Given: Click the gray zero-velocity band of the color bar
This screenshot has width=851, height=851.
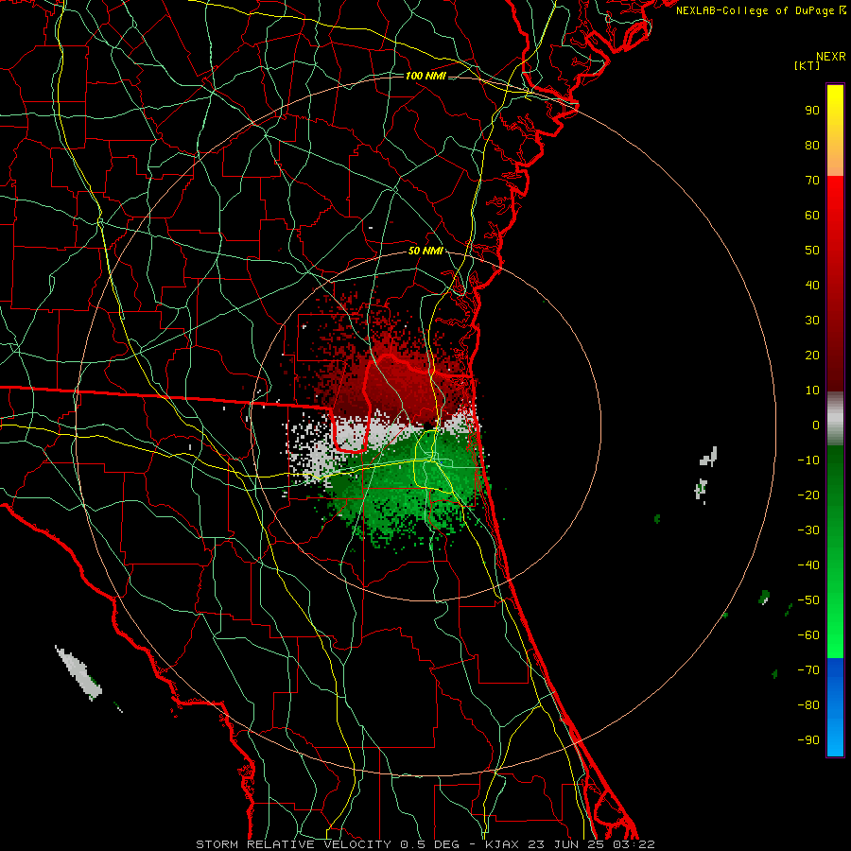Looking at the screenshot, I should coord(835,419).
